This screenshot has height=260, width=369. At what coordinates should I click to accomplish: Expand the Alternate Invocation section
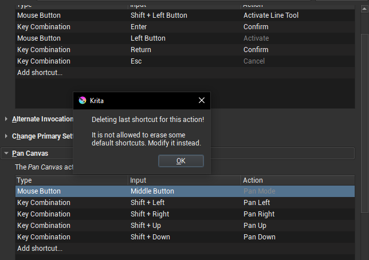6,119
